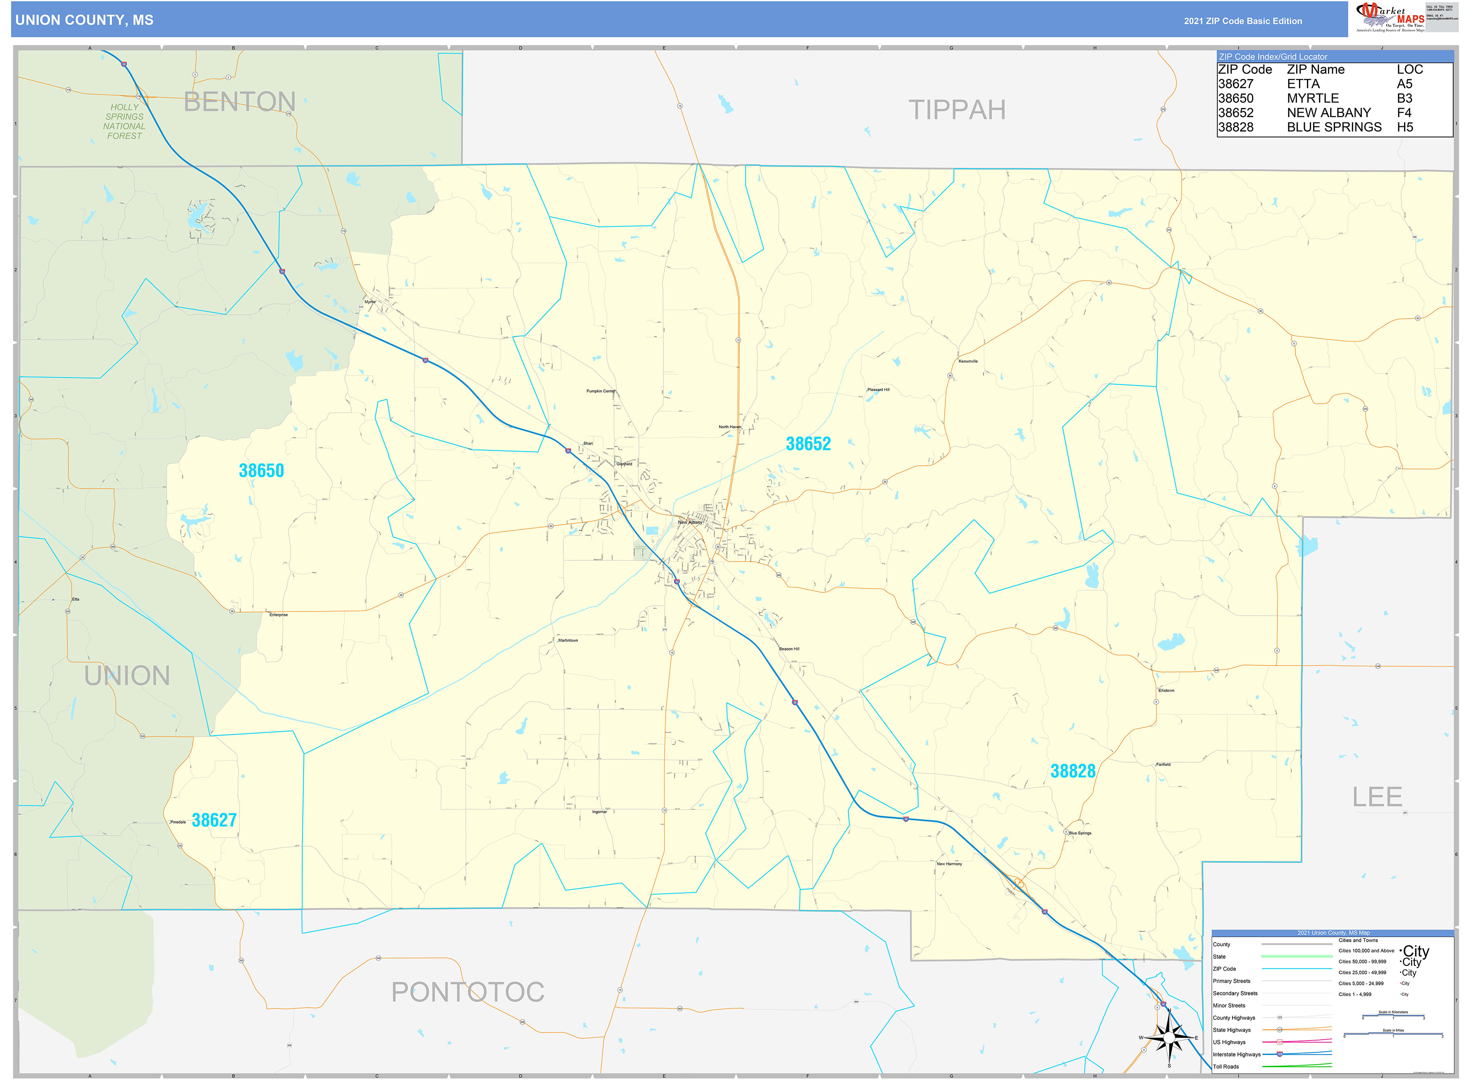
Task: Click the Cities and Towns legend section
Action: pos(1358,940)
